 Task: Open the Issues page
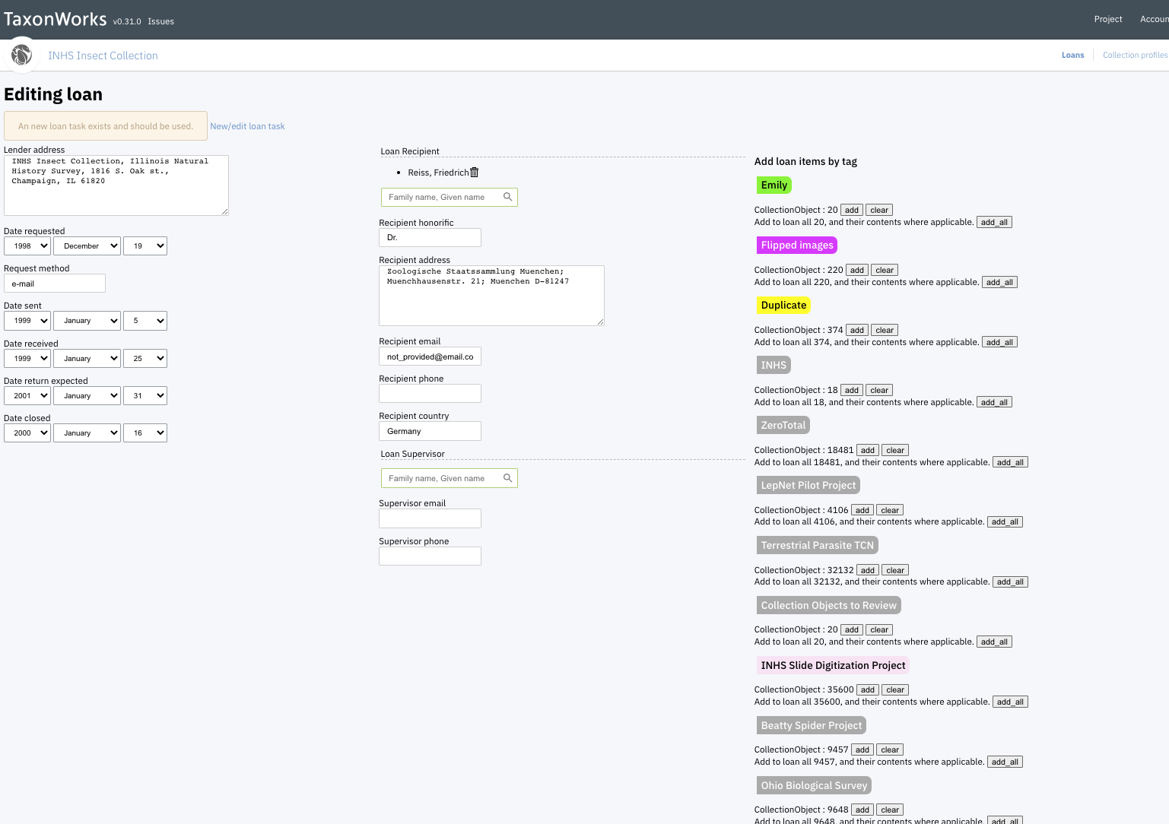click(x=160, y=21)
